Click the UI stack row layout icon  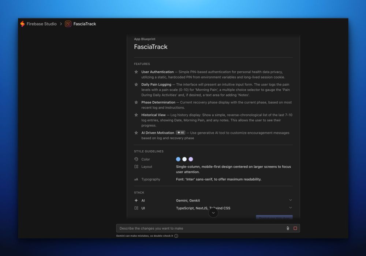click(x=136, y=208)
